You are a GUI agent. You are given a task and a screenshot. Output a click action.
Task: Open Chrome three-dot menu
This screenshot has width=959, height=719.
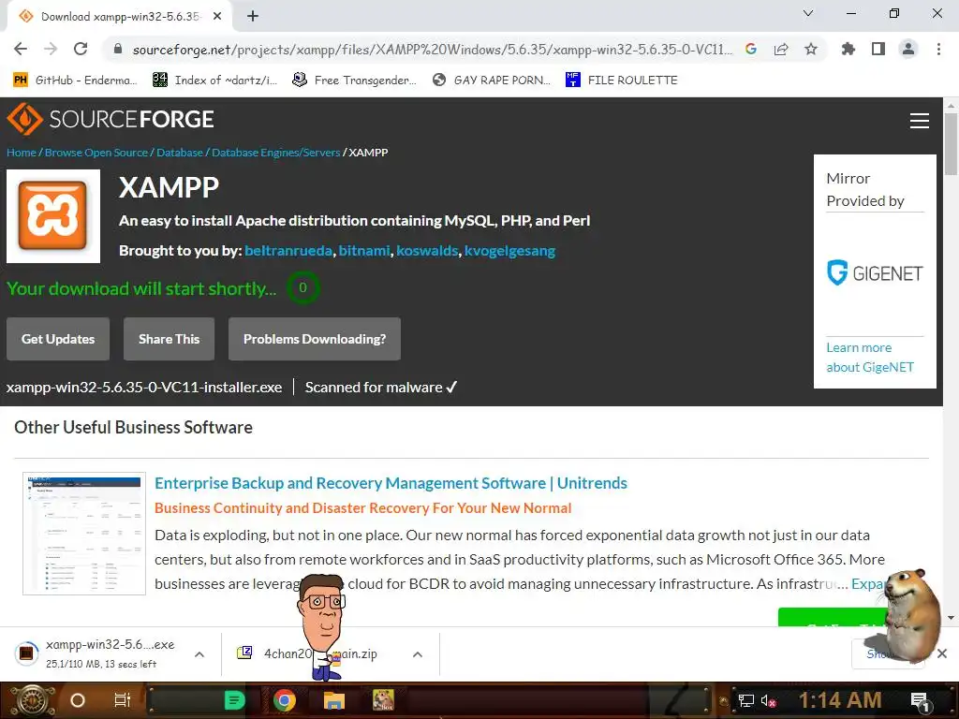coord(938,49)
